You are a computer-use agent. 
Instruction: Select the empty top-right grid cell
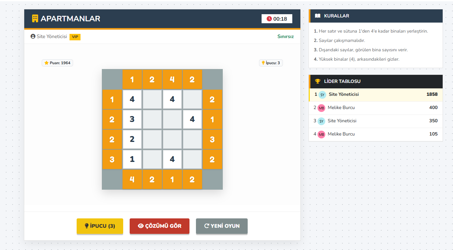click(192, 99)
